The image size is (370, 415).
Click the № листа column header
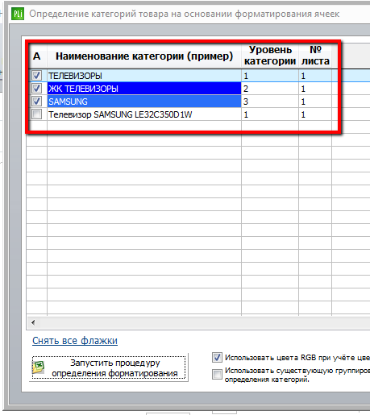pyautogui.click(x=315, y=56)
